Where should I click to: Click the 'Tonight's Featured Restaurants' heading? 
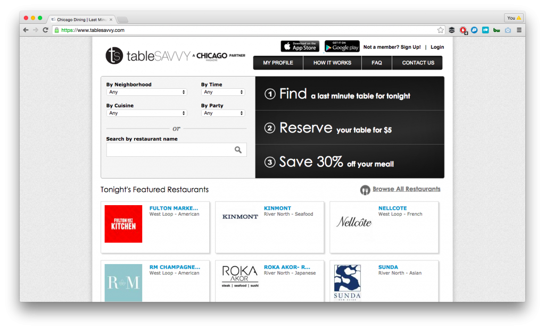(x=155, y=190)
